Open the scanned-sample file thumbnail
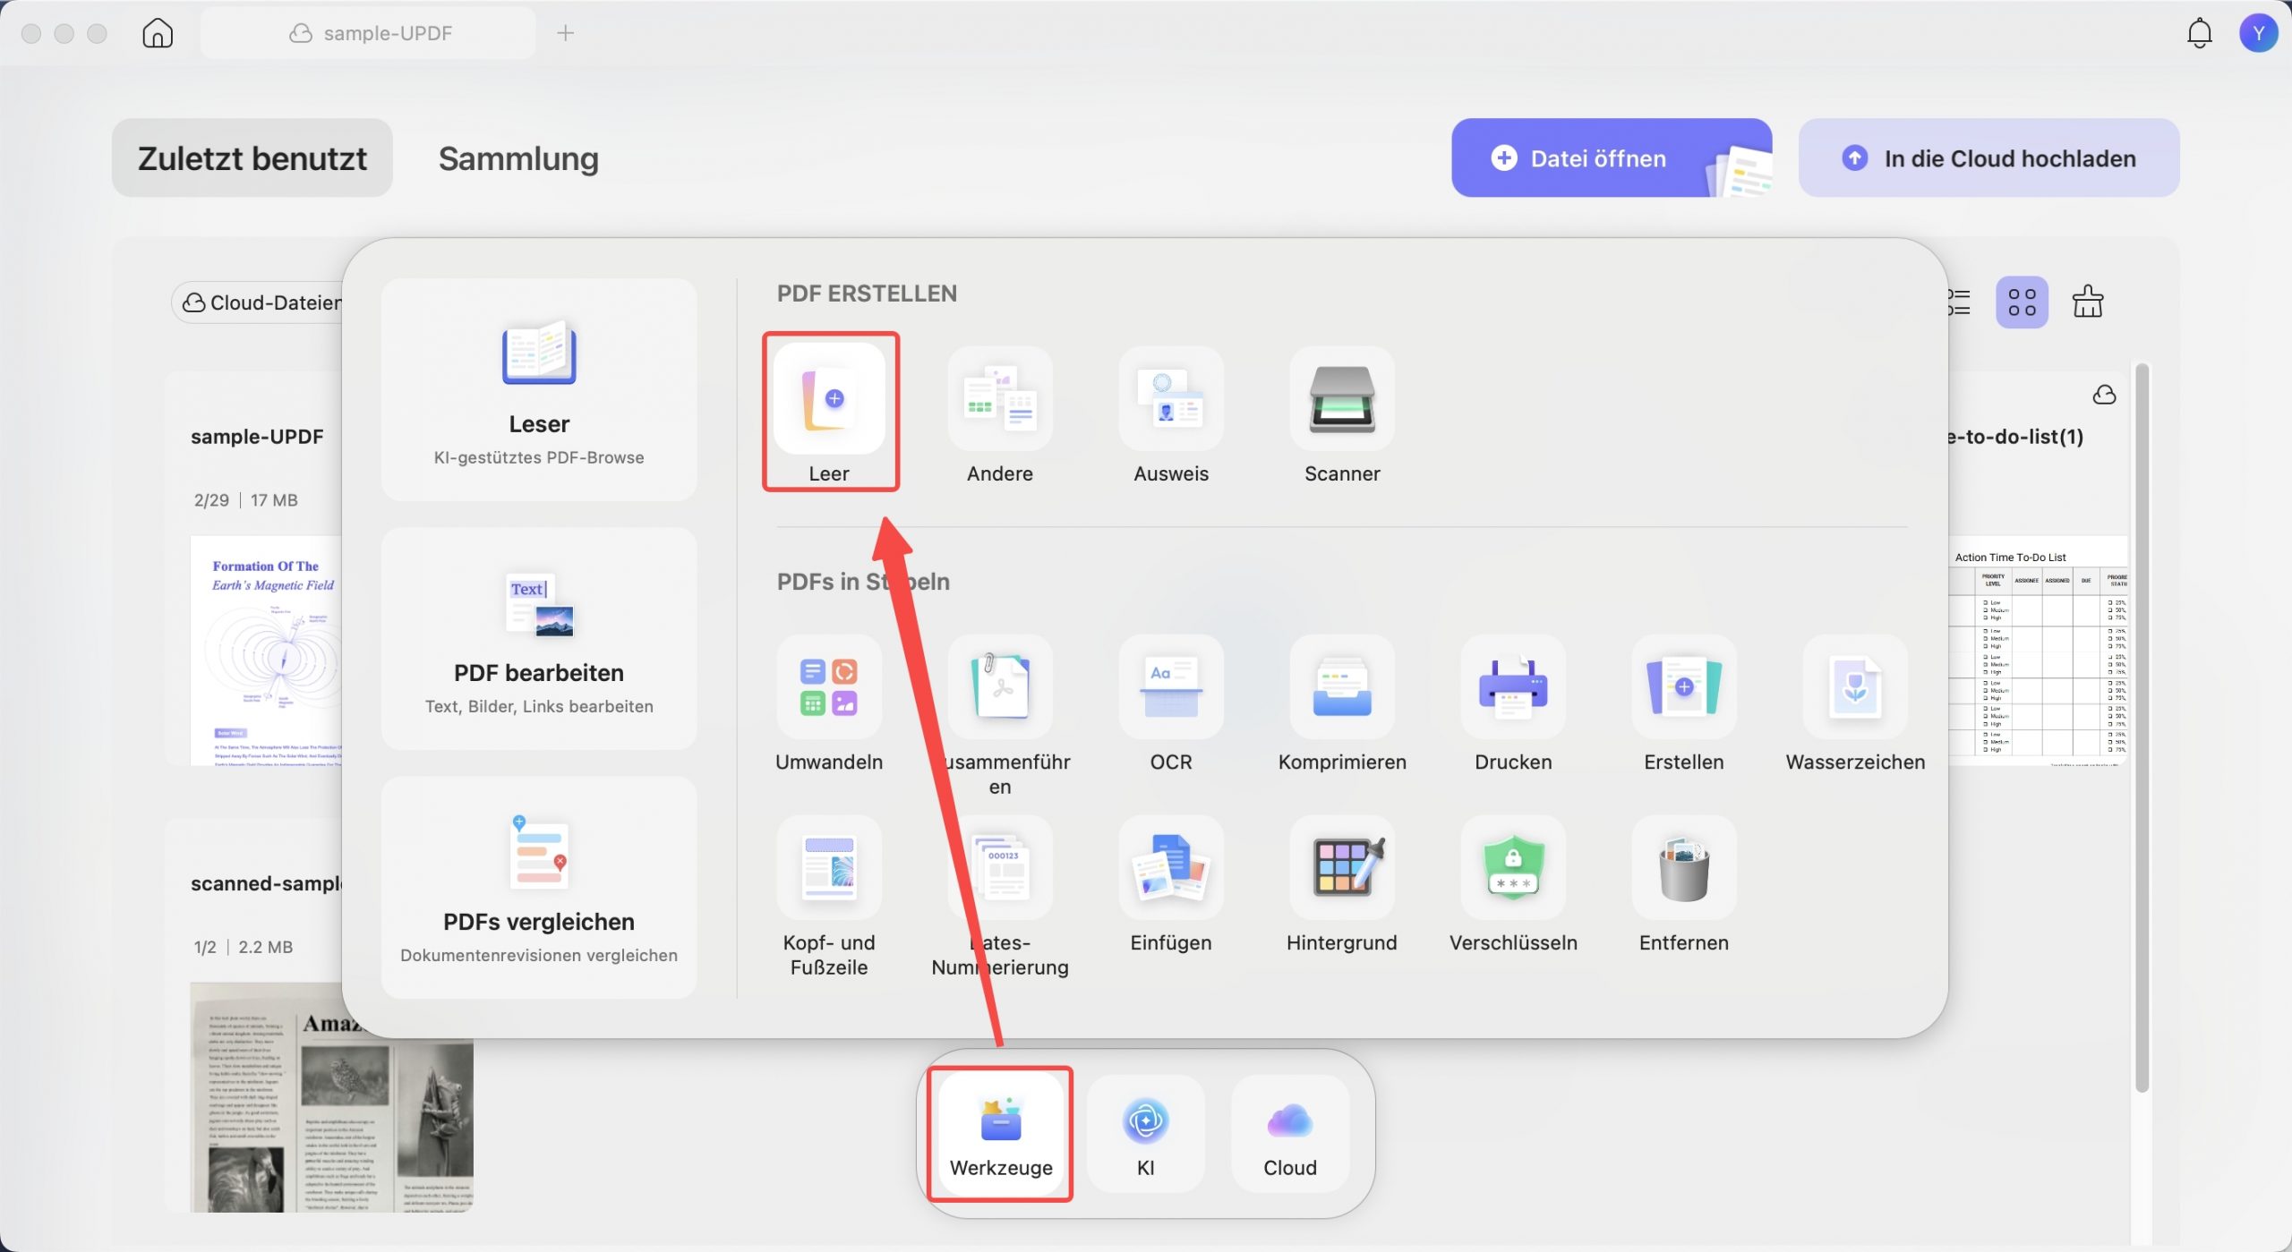The height and width of the screenshot is (1252, 2292). click(331, 1096)
